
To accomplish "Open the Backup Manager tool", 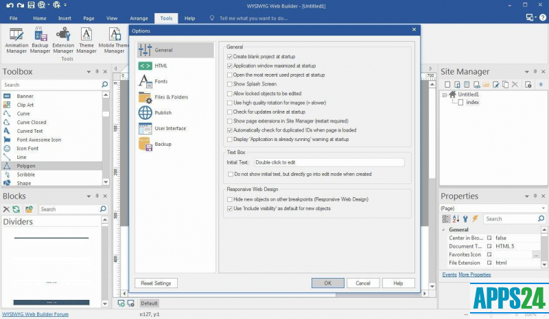I will tap(40, 40).
